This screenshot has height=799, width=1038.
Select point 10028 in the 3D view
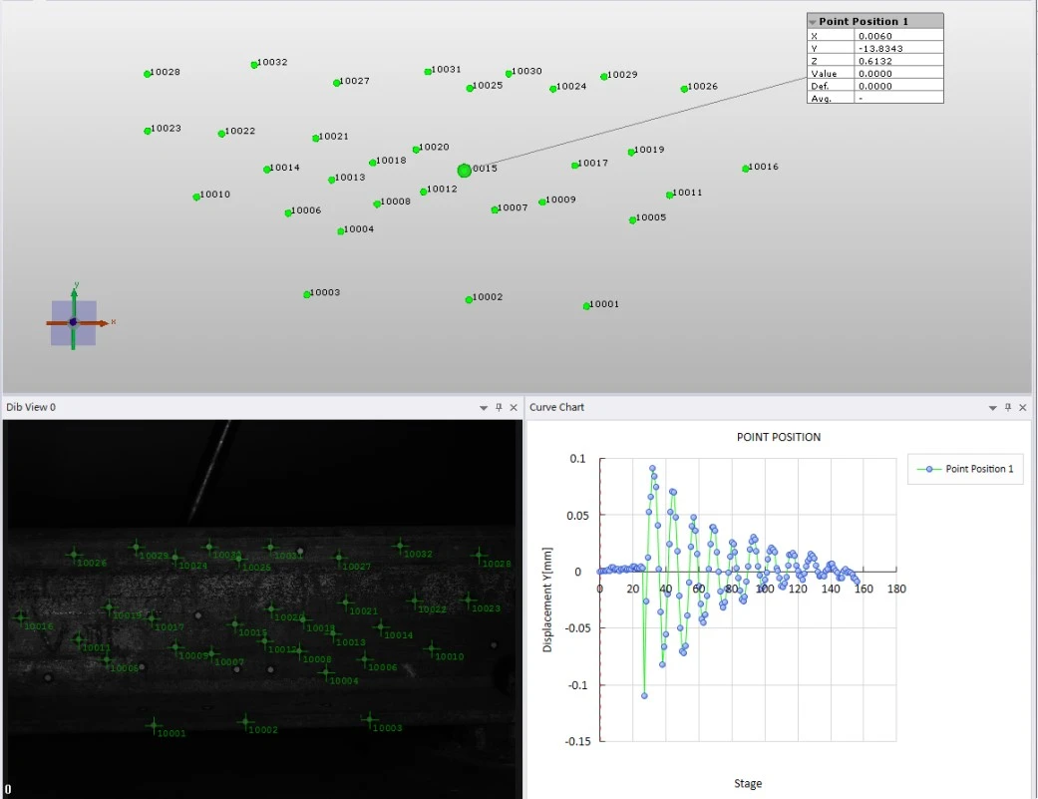click(x=147, y=74)
